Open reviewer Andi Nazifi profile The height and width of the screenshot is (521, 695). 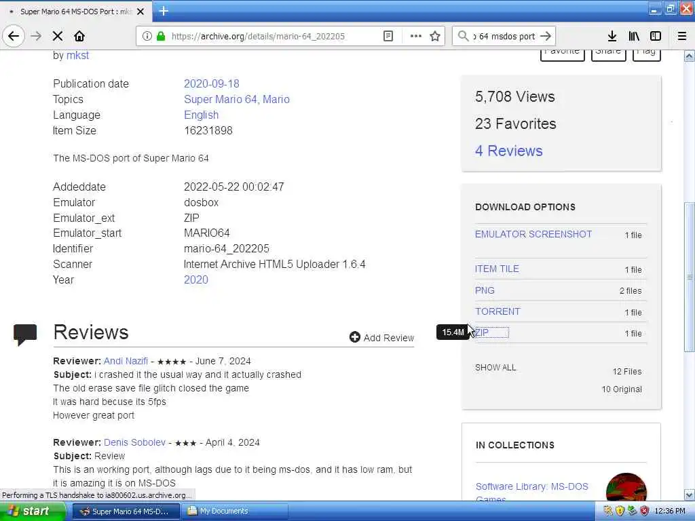pyautogui.click(x=126, y=361)
